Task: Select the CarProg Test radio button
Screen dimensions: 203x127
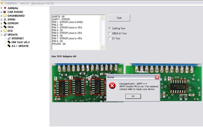Action: pos(110,28)
